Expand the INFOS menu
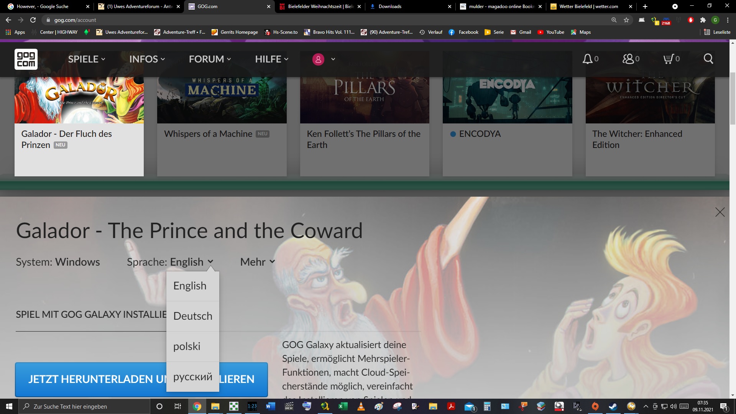Screen dimensions: 736x414 click(x=147, y=59)
